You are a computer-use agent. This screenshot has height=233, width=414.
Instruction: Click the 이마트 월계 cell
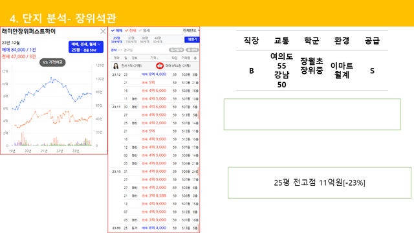pos(342,71)
